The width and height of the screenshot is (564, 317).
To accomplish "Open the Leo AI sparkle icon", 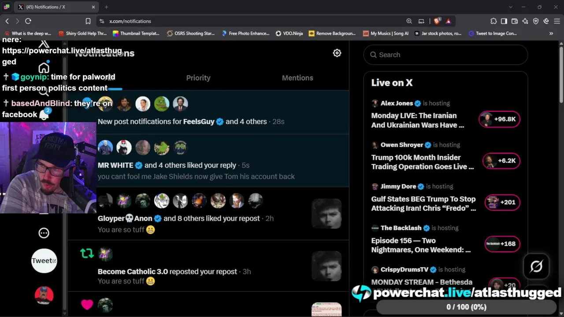I will tap(525, 21).
